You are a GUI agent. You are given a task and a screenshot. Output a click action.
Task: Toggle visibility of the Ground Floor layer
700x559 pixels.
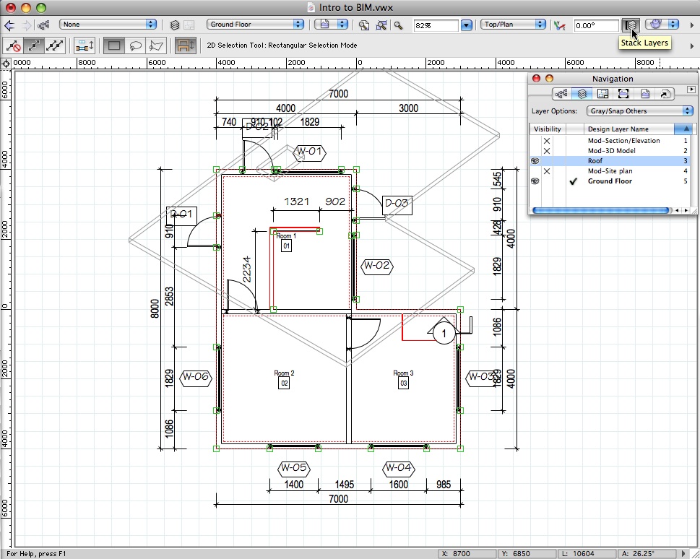coord(535,181)
